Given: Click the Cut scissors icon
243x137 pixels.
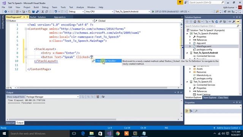Looking at the screenshot, I should (x=43, y=12).
